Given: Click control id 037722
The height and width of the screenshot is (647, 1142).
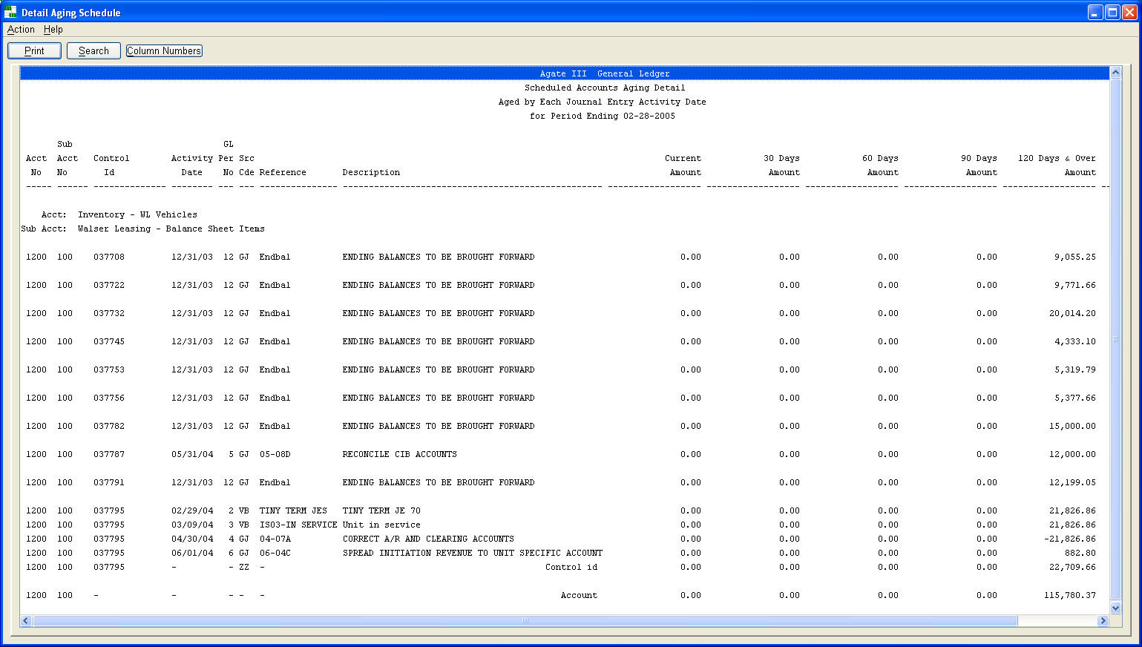Looking at the screenshot, I should tap(109, 285).
